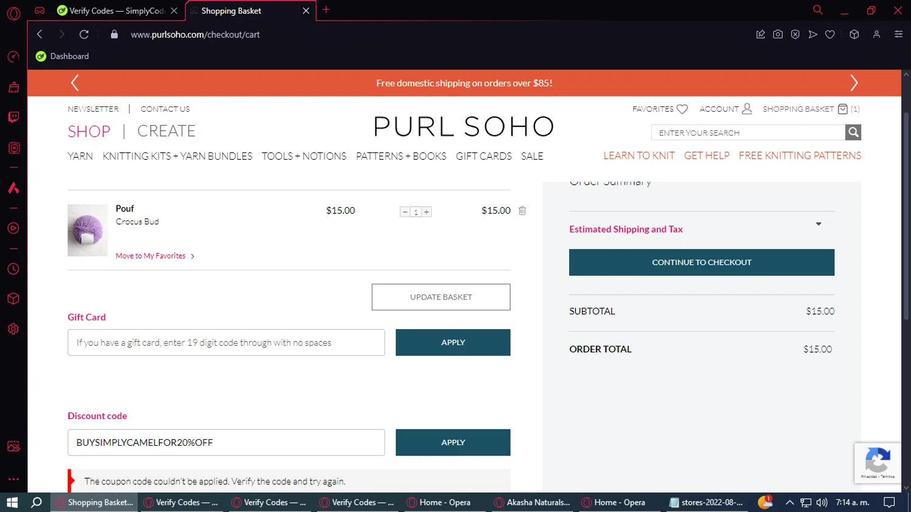The image size is (911, 512).
Task: Add page to bookmarks heart icon
Action: [x=830, y=35]
